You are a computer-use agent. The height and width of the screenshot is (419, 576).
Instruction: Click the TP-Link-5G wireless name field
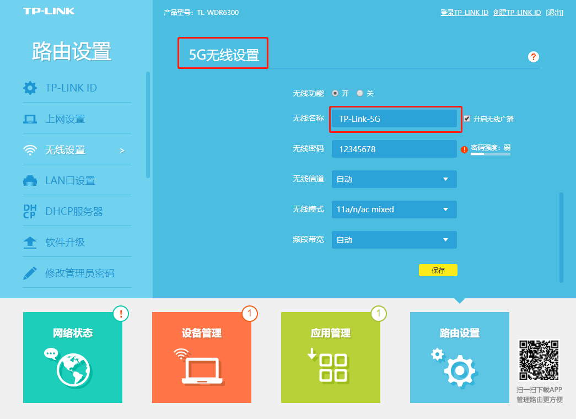(x=395, y=118)
